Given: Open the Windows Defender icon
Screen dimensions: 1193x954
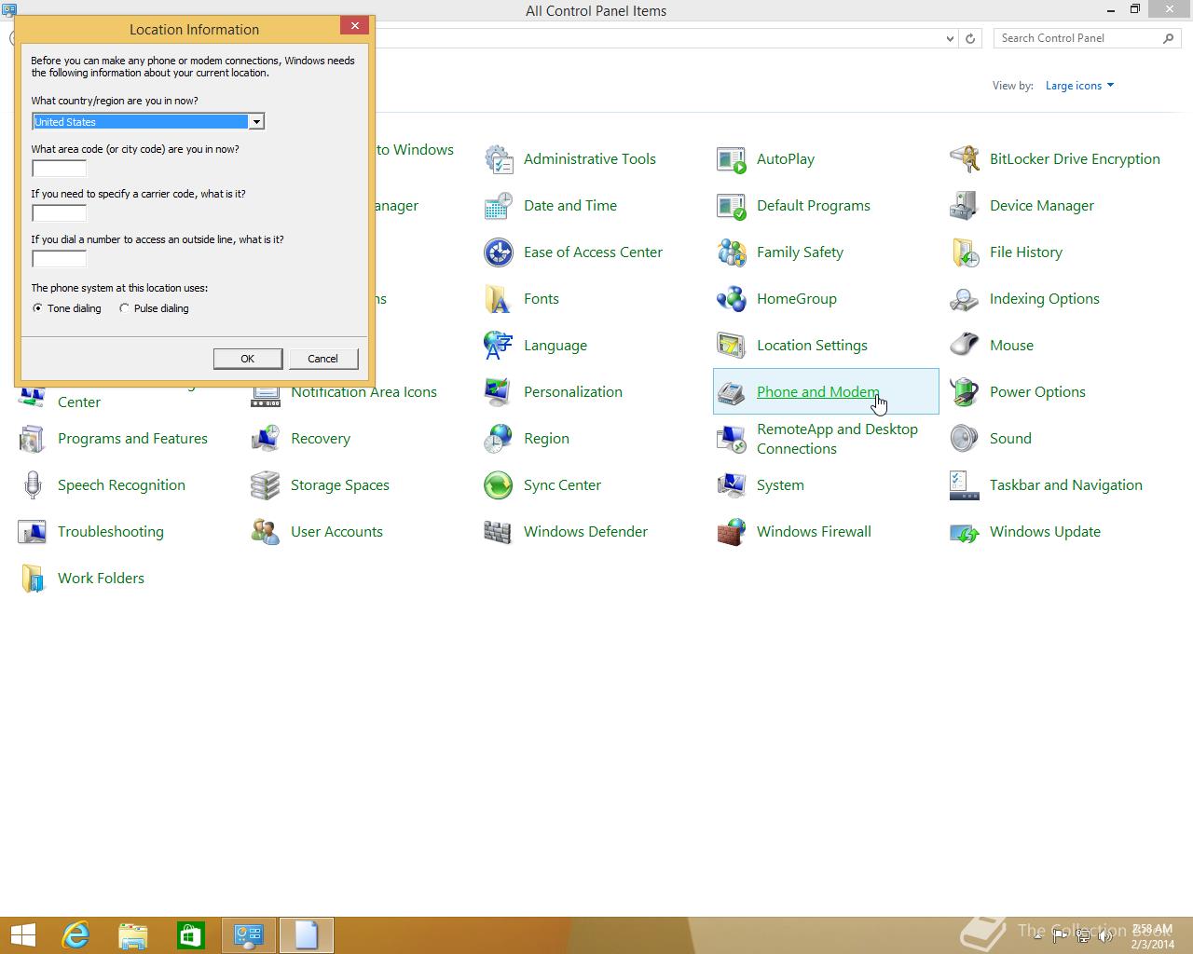Looking at the screenshot, I should tap(499, 532).
